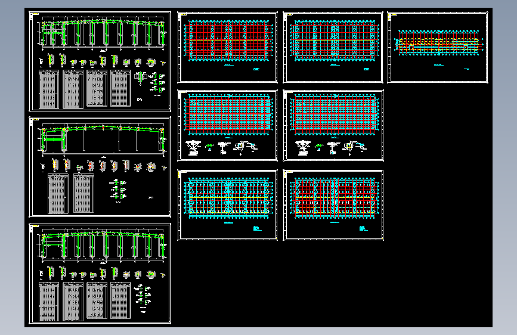
Task: Pick the bottom-row plan sheet with red blocks
Action: 333,205
